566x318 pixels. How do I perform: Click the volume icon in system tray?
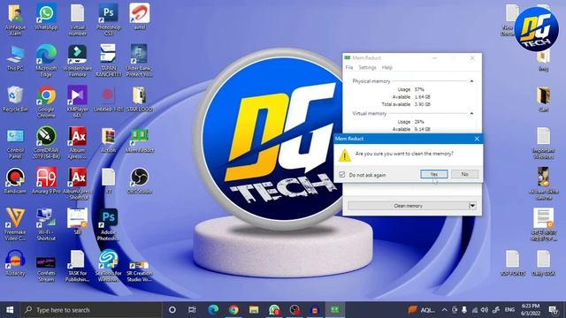pos(485,310)
